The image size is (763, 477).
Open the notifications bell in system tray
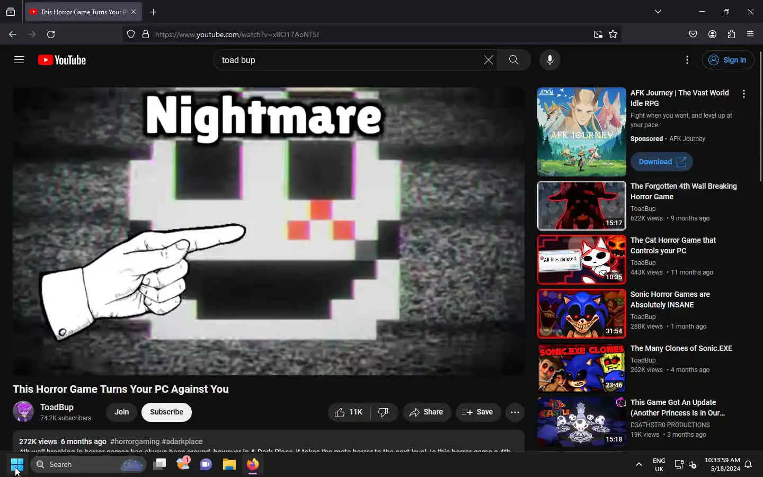[x=748, y=465]
